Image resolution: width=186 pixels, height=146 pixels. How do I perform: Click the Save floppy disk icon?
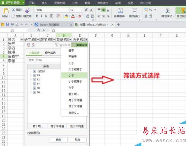(7, 24)
